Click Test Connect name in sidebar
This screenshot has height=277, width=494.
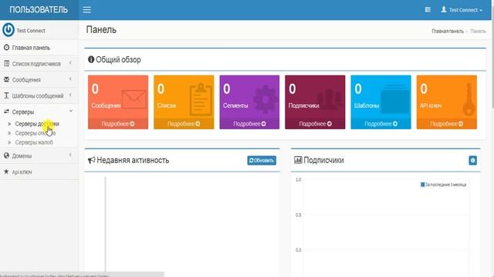point(31,31)
